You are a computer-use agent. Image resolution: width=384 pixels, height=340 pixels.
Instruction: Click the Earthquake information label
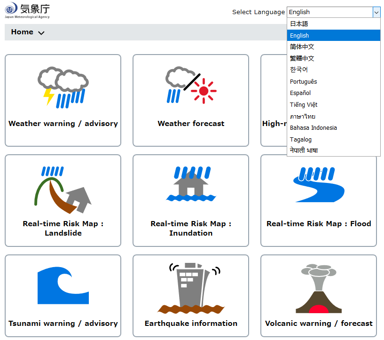191,324
